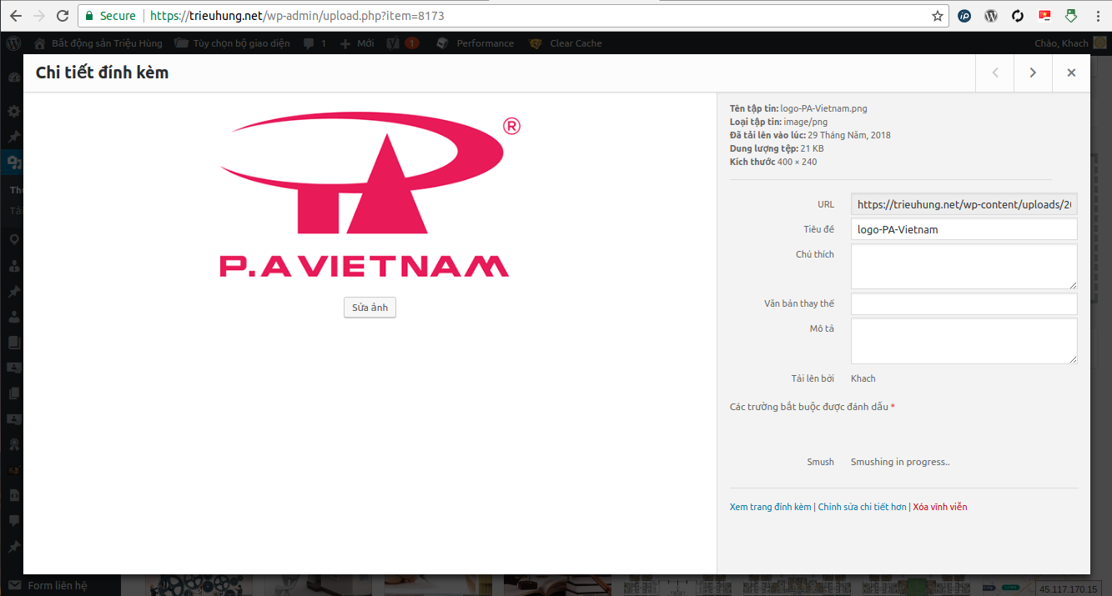
Task: Visit site Bất động sản Triệu Hùng
Action: (98, 43)
